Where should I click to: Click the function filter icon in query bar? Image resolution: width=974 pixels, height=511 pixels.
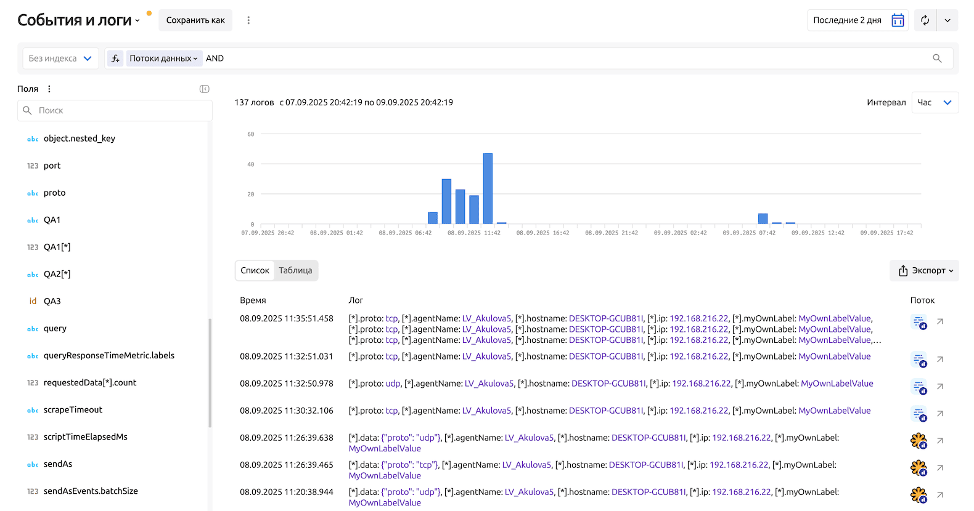click(115, 58)
